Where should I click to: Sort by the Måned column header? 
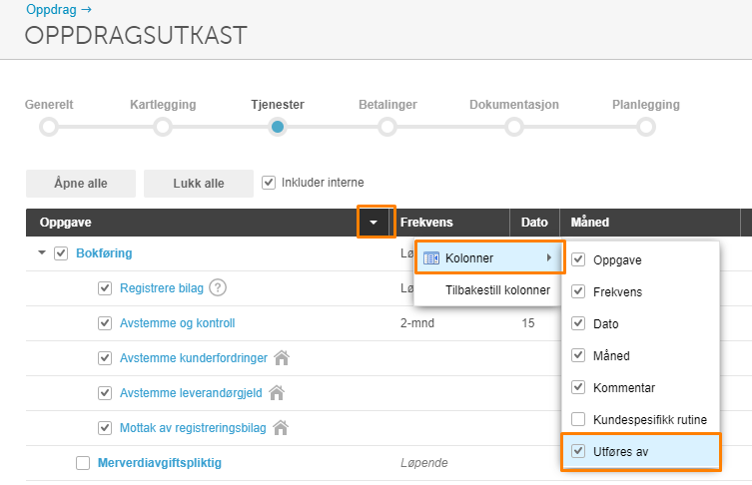(650, 223)
